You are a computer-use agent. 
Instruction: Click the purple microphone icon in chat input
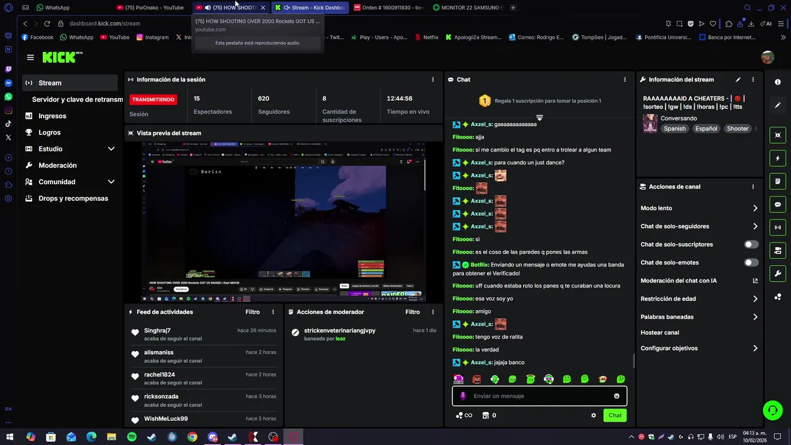coord(463,396)
